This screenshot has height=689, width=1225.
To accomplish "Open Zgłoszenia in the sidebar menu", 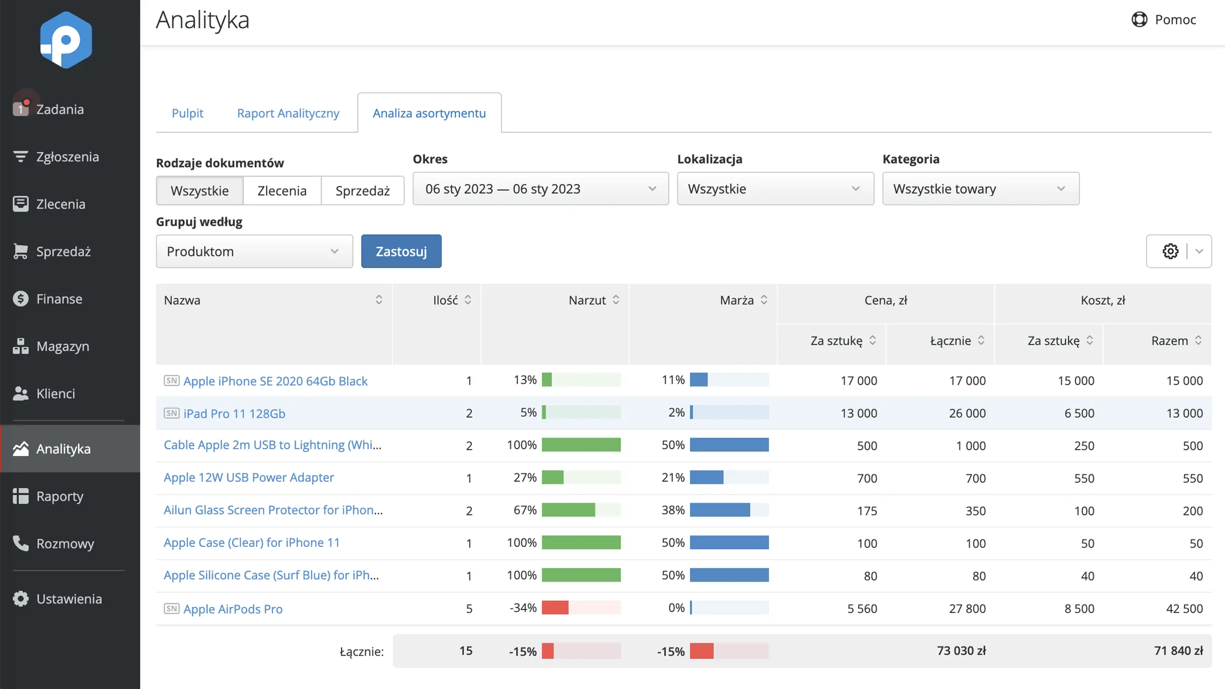I will (x=70, y=156).
